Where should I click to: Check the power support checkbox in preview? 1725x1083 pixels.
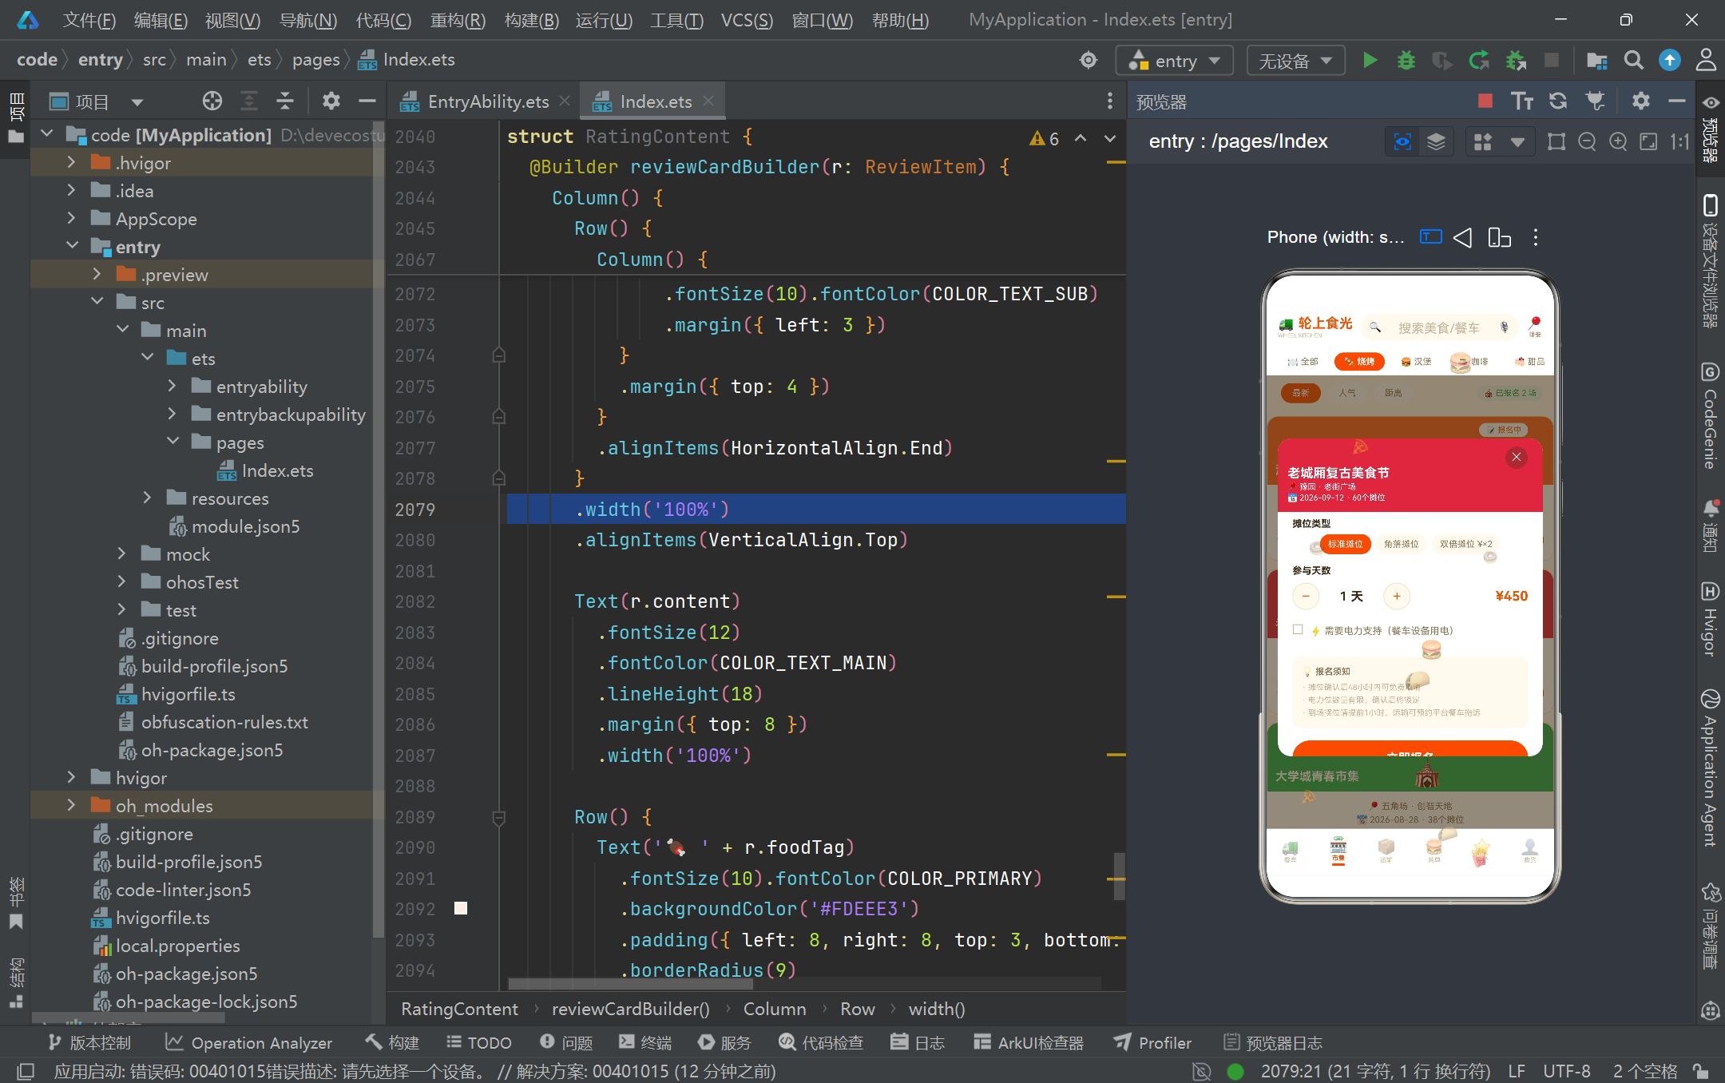(x=1298, y=629)
